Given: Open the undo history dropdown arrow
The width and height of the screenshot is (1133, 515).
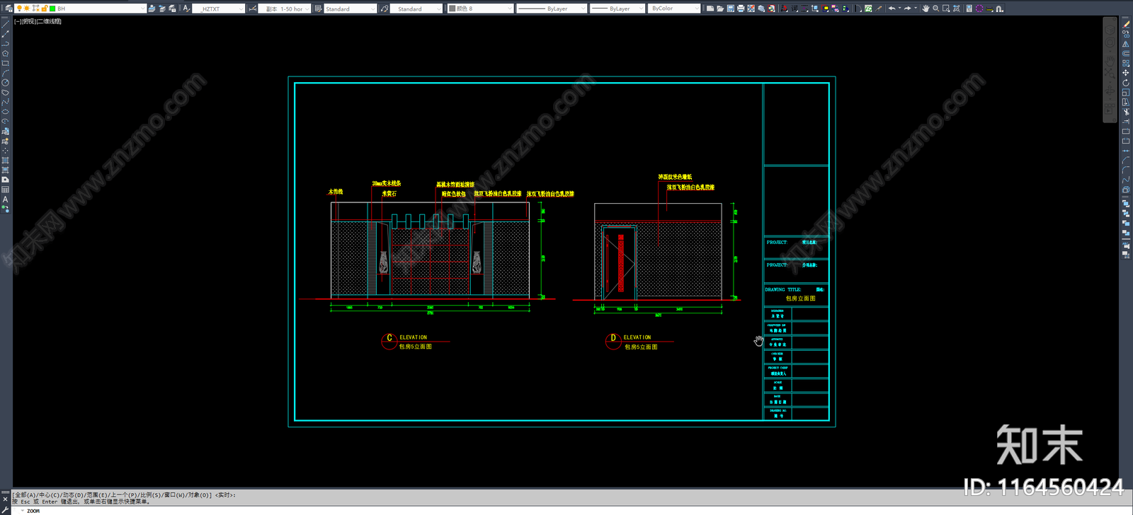Looking at the screenshot, I should 899,8.
